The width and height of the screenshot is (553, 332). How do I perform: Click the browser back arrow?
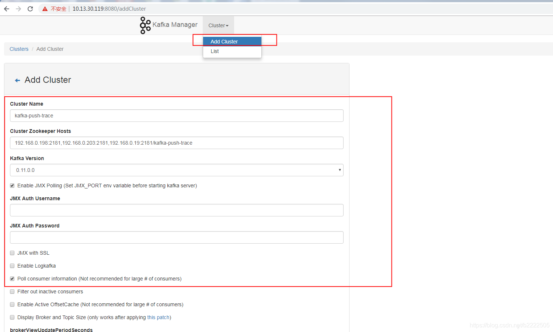[x=7, y=9]
